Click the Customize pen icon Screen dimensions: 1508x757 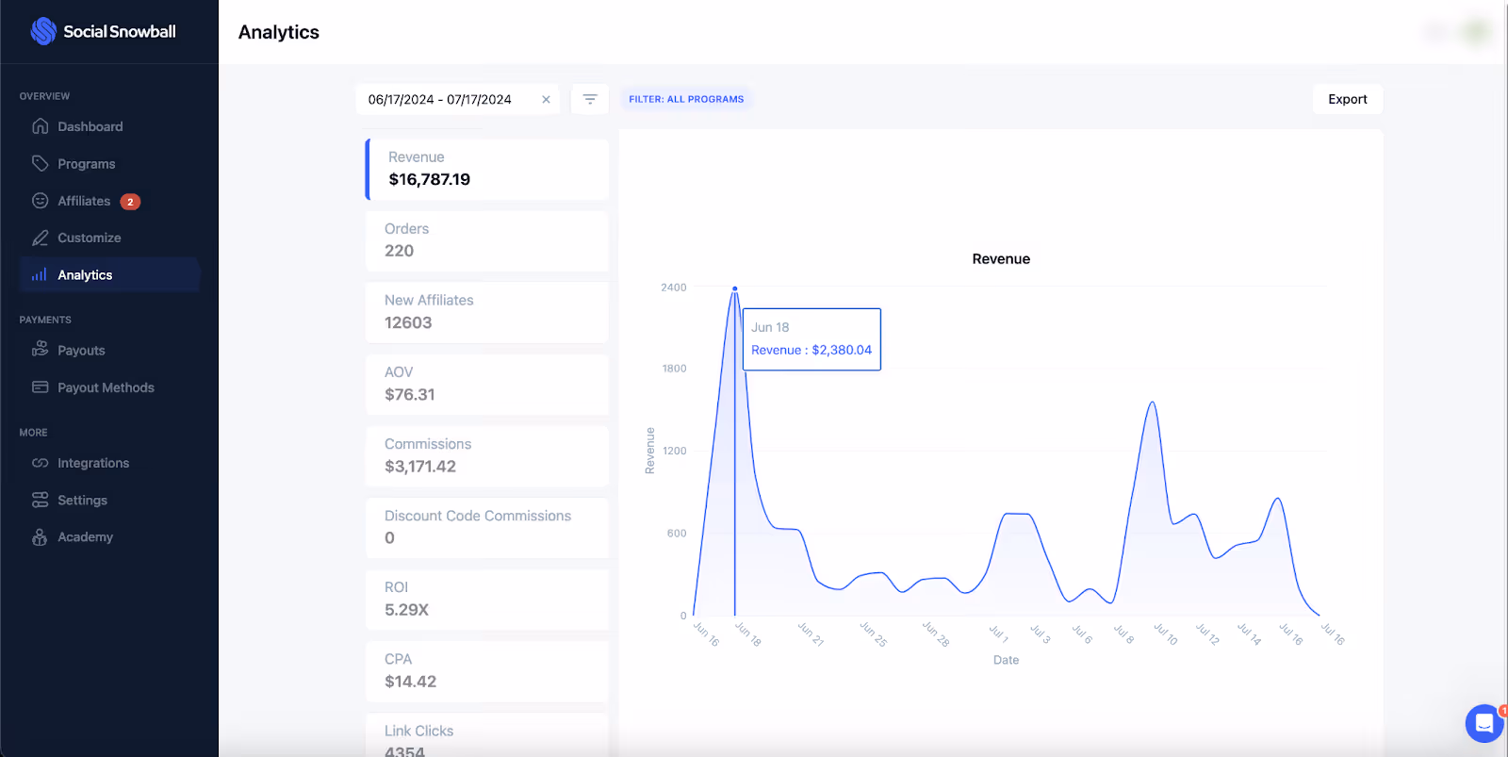pyautogui.click(x=40, y=238)
